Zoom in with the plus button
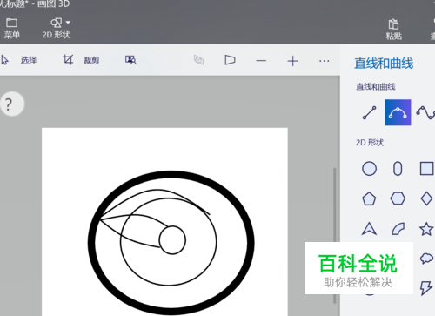The width and height of the screenshot is (435, 316). click(293, 61)
